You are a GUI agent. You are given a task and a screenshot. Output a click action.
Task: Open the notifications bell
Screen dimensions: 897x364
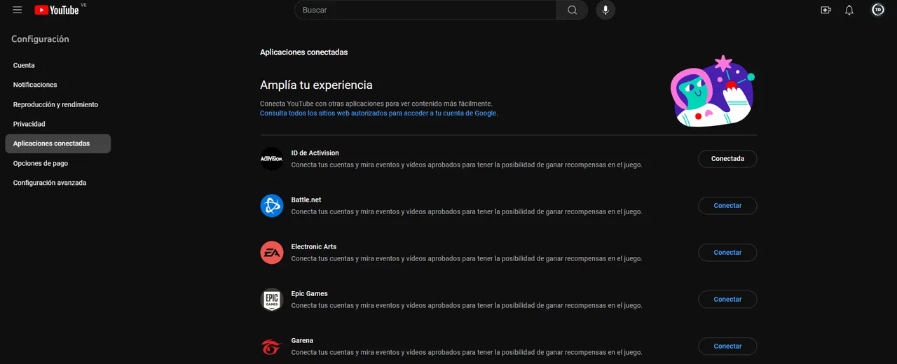(849, 10)
